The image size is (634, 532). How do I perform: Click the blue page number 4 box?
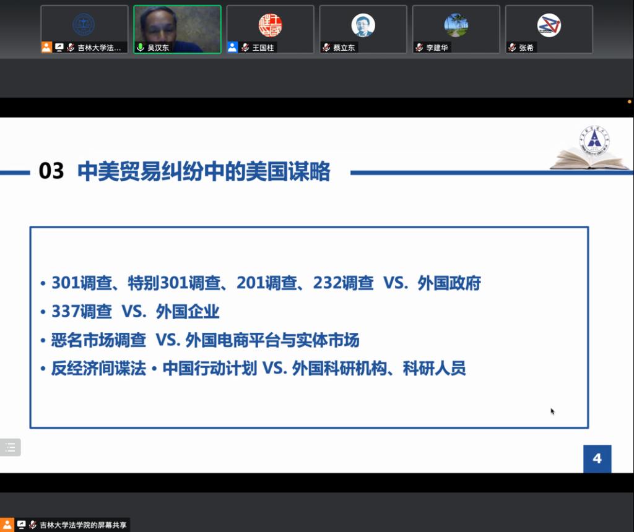(x=597, y=459)
